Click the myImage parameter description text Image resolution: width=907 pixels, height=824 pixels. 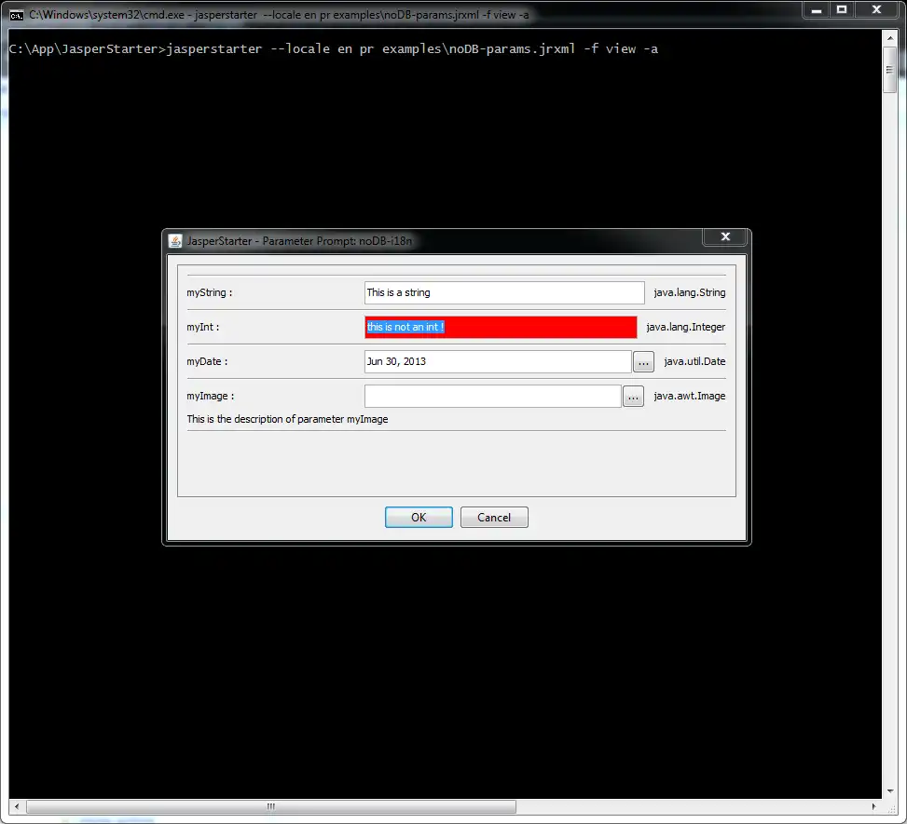click(x=287, y=420)
